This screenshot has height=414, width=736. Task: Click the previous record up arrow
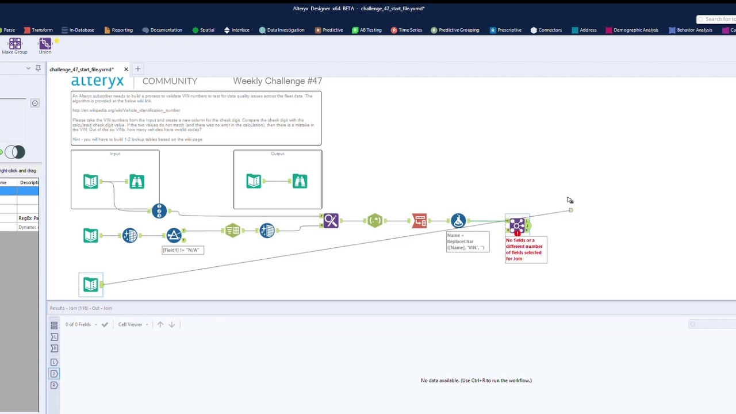tap(160, 324)
